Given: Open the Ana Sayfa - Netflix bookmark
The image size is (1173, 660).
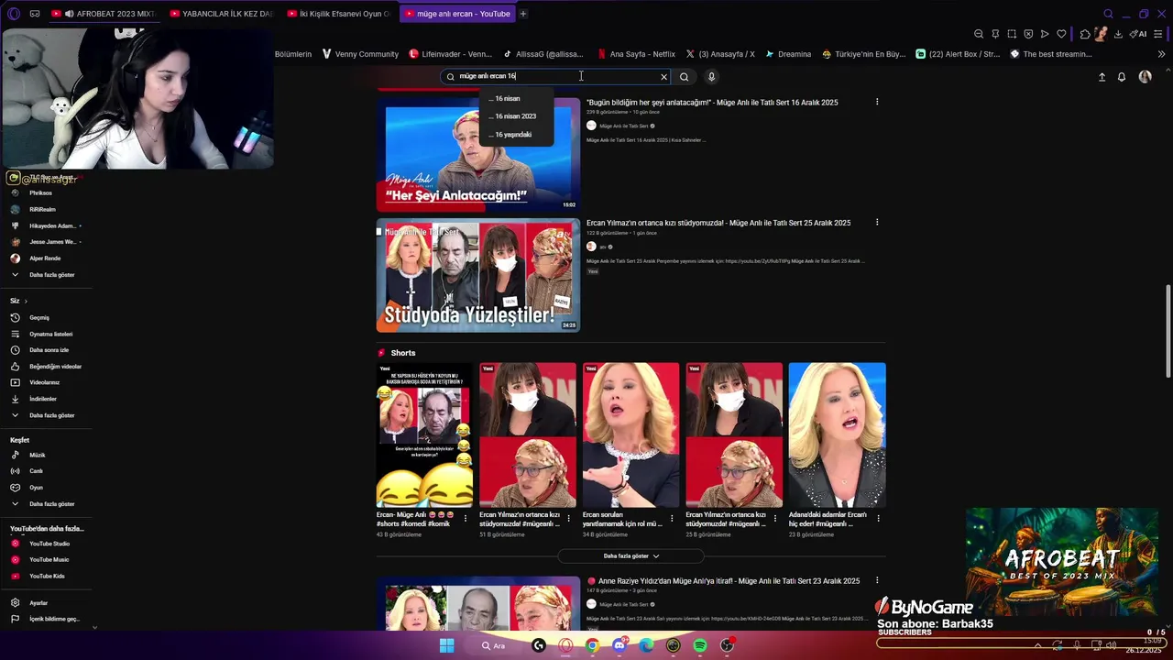Looking at the screenshot, I should coord(636,54).
